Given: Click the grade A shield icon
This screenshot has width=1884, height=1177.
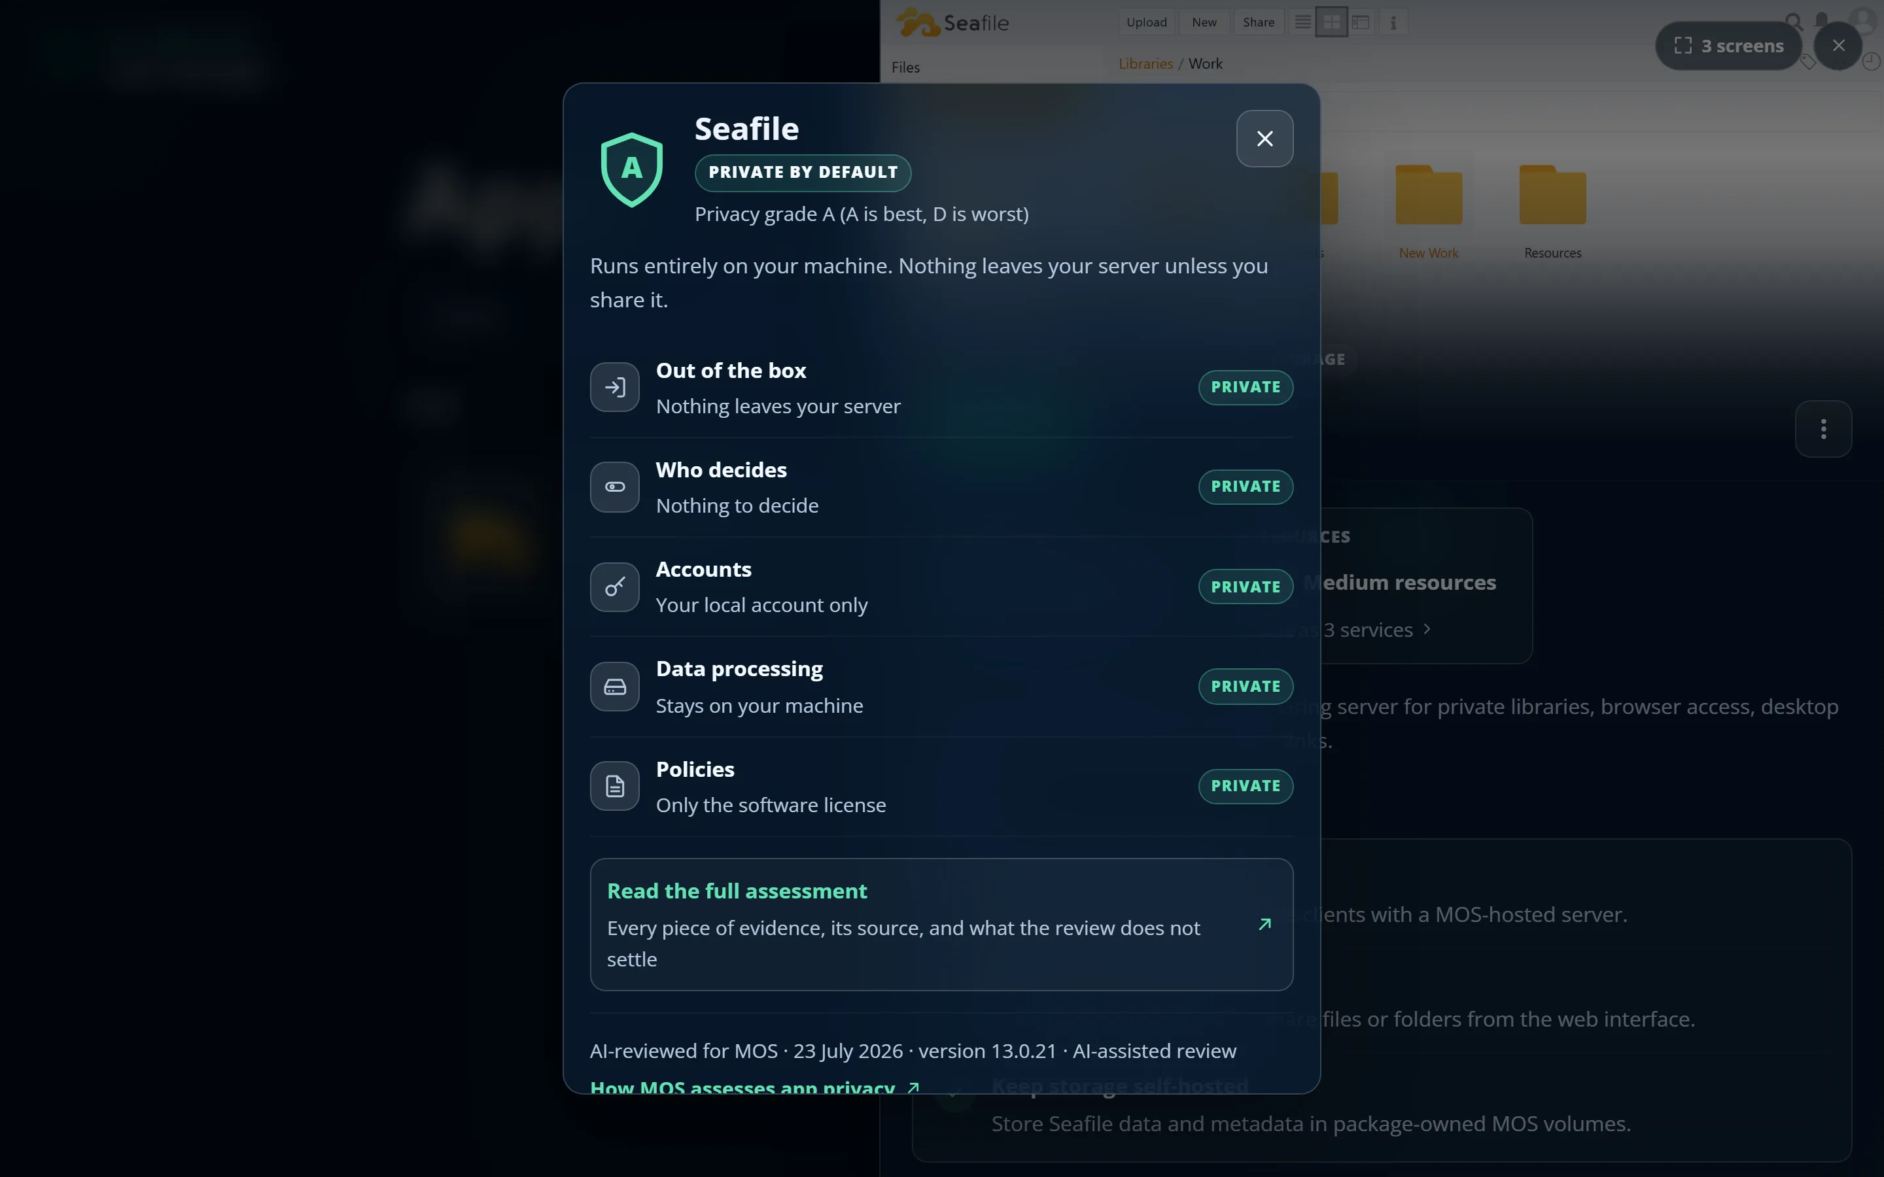Looking at the screenshot, I should (x=631, y=170).
